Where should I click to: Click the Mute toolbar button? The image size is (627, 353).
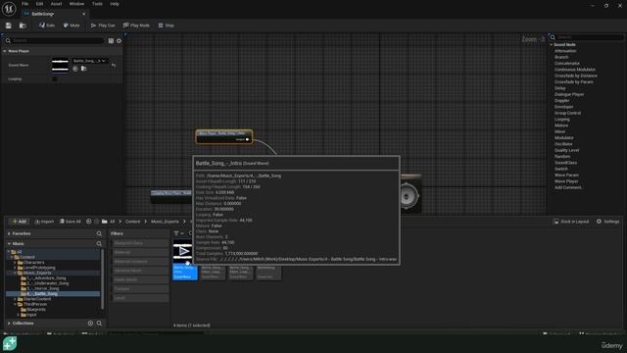click(x=72, y=25)
